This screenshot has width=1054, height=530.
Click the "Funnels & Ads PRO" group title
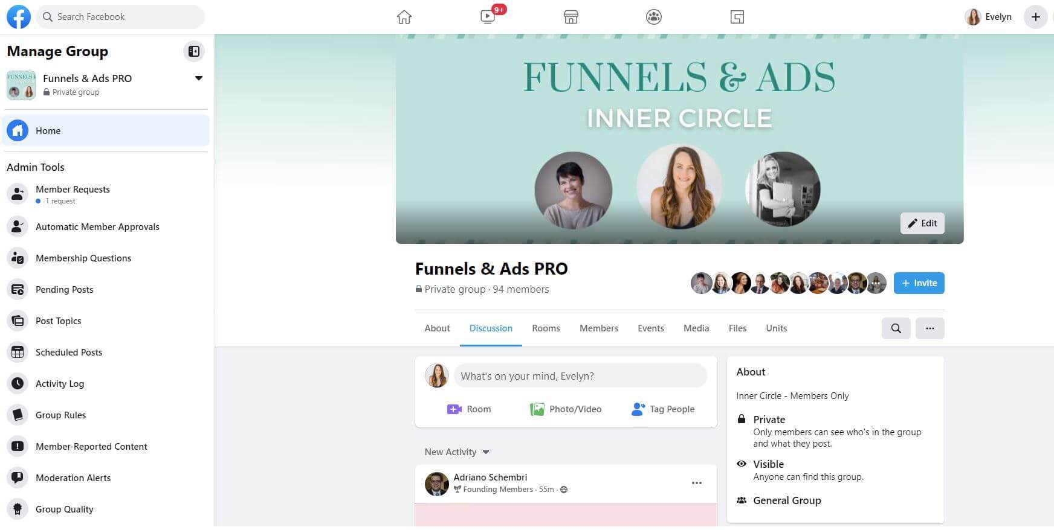pos(491,269)
